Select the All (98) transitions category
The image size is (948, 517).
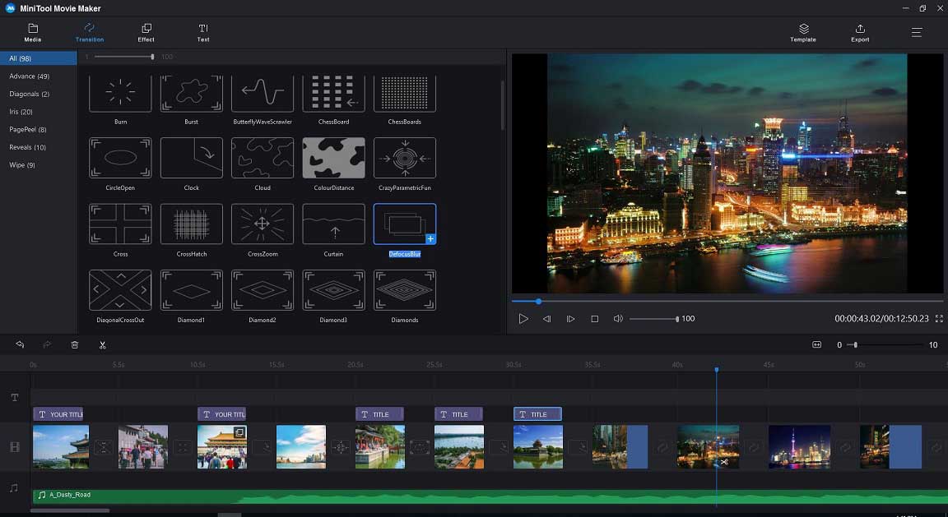tap(20, 58)
